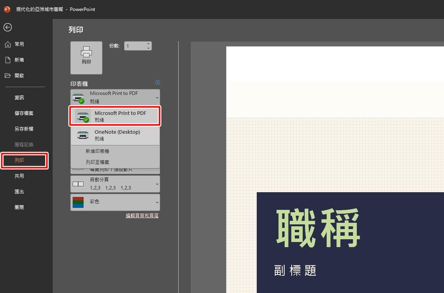
Task: Click the 開啟 folder icon
Action: (x=7, y=76)
